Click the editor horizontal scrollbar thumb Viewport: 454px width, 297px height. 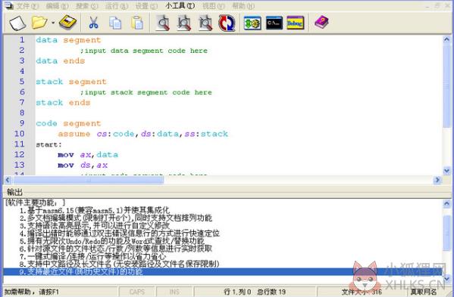tap(89, 180)
